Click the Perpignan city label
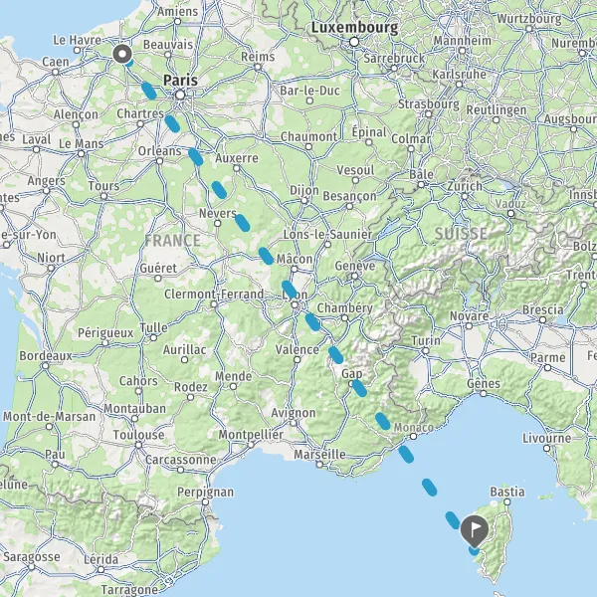 tap(206, 492)
